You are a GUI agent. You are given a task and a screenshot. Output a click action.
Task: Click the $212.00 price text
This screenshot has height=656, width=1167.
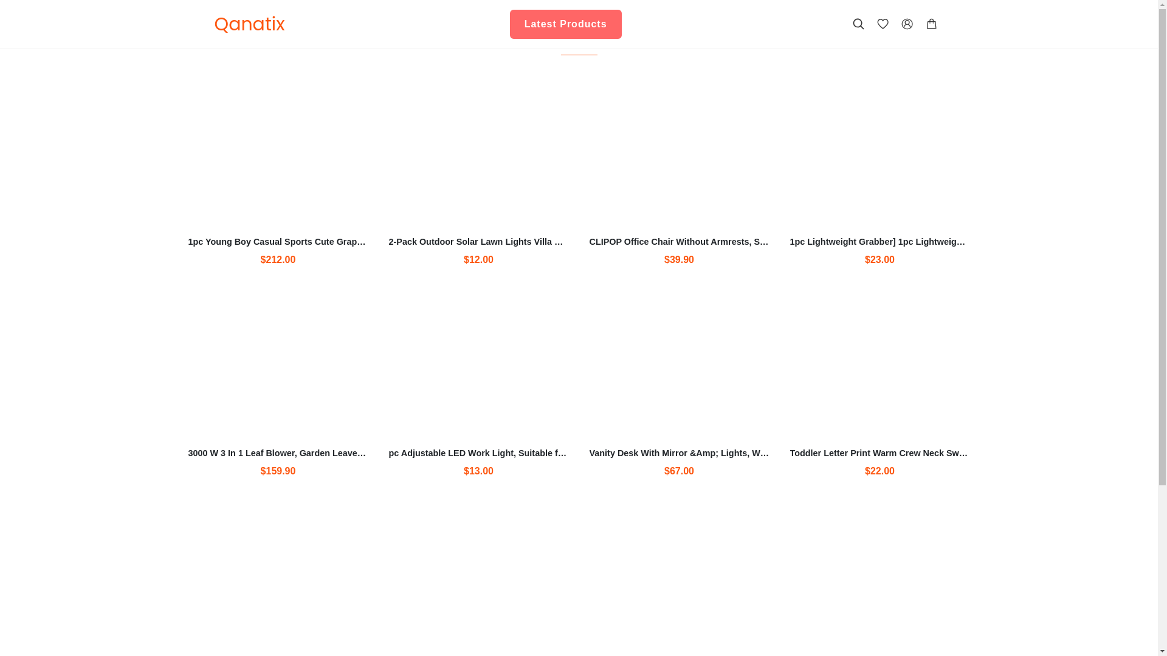click(278, 260)
